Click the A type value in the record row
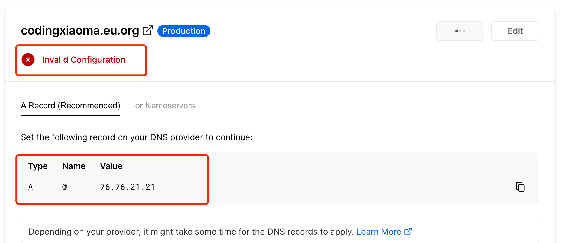This screenshot has width=574, height=243. pos(30,187)
